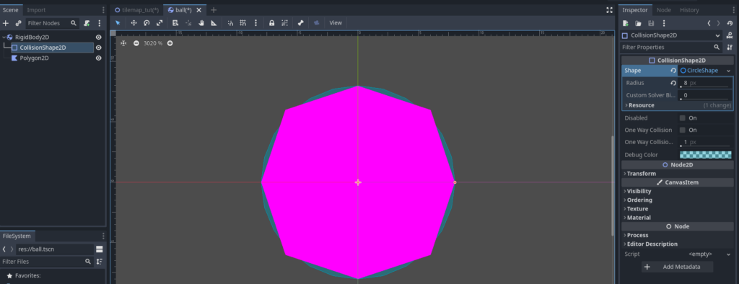The image size is (739, 284).
Task: Click the Add Metadata button
Action: click(677, 267)
